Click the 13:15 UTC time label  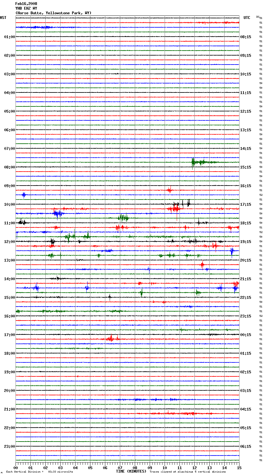(x=246, y=130)
